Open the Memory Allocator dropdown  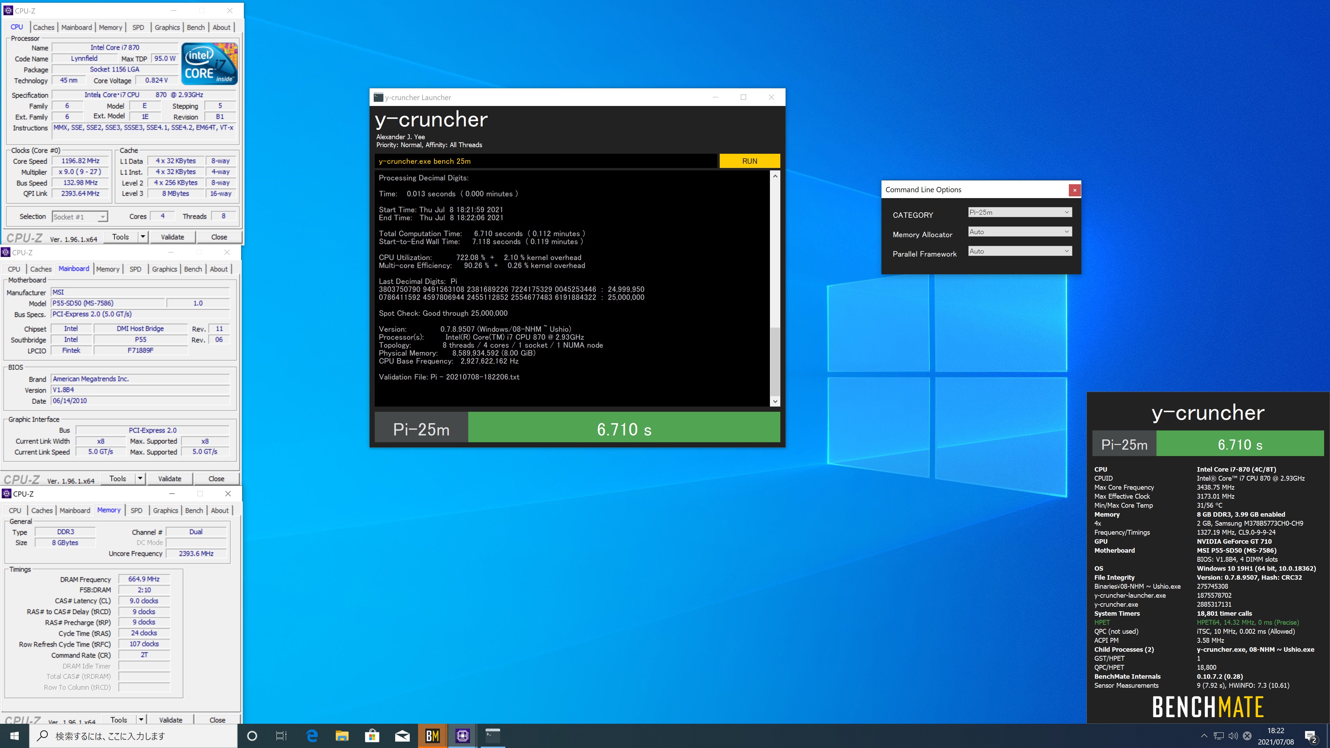pos(1020,232)
